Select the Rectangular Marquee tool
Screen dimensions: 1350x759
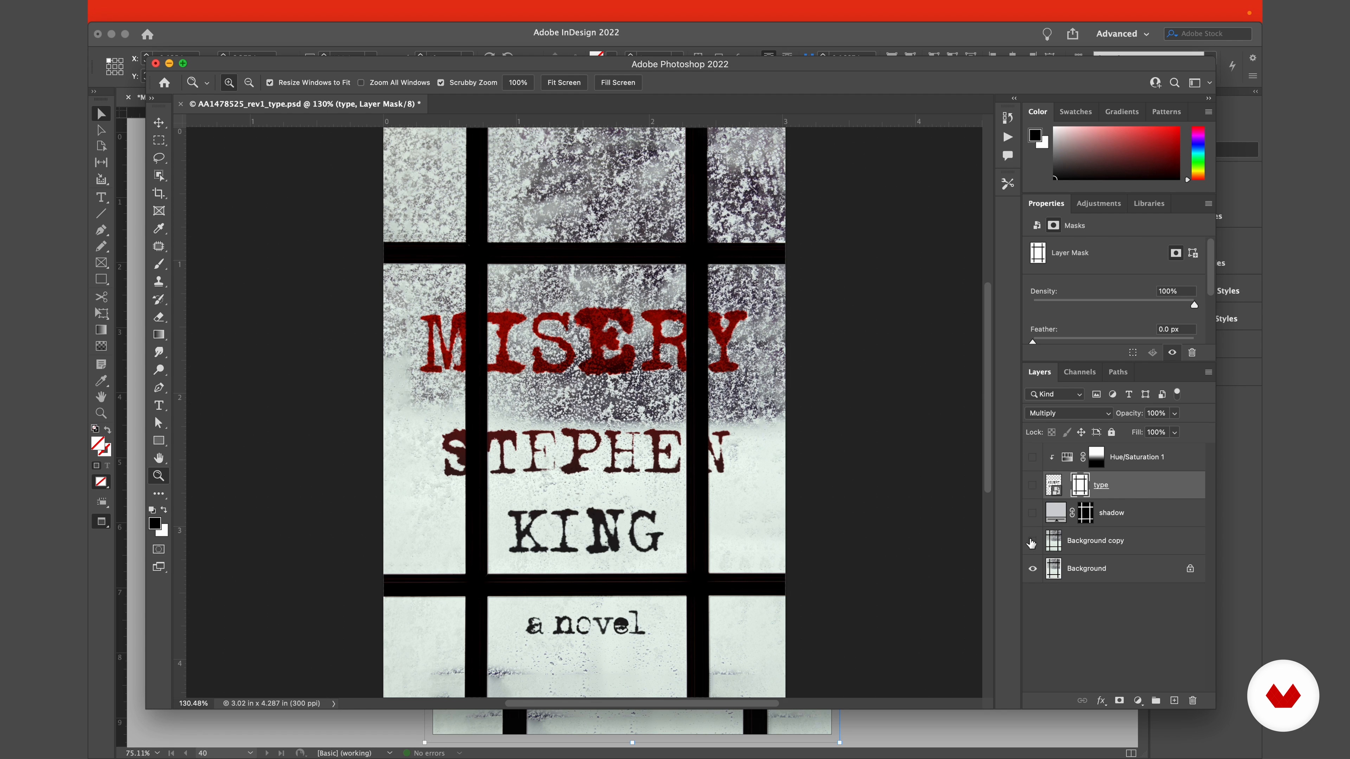click(159, 141)
